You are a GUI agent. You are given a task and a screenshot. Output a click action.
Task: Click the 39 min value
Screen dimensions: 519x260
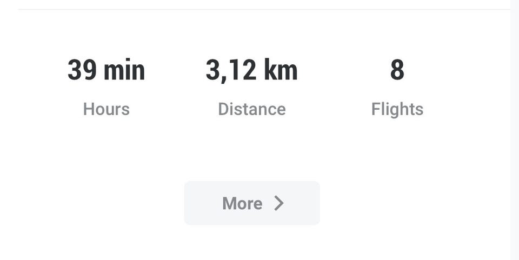click(106, 71)
